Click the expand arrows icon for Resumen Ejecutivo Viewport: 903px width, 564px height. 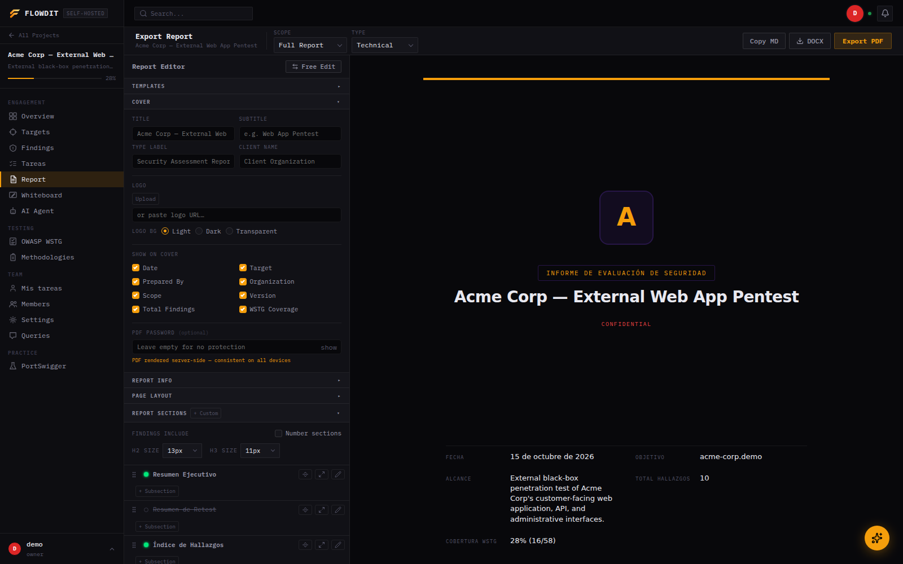[x=322, y=474]
